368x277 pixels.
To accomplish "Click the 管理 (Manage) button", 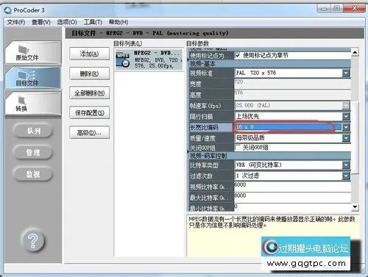I will [33, 152].
